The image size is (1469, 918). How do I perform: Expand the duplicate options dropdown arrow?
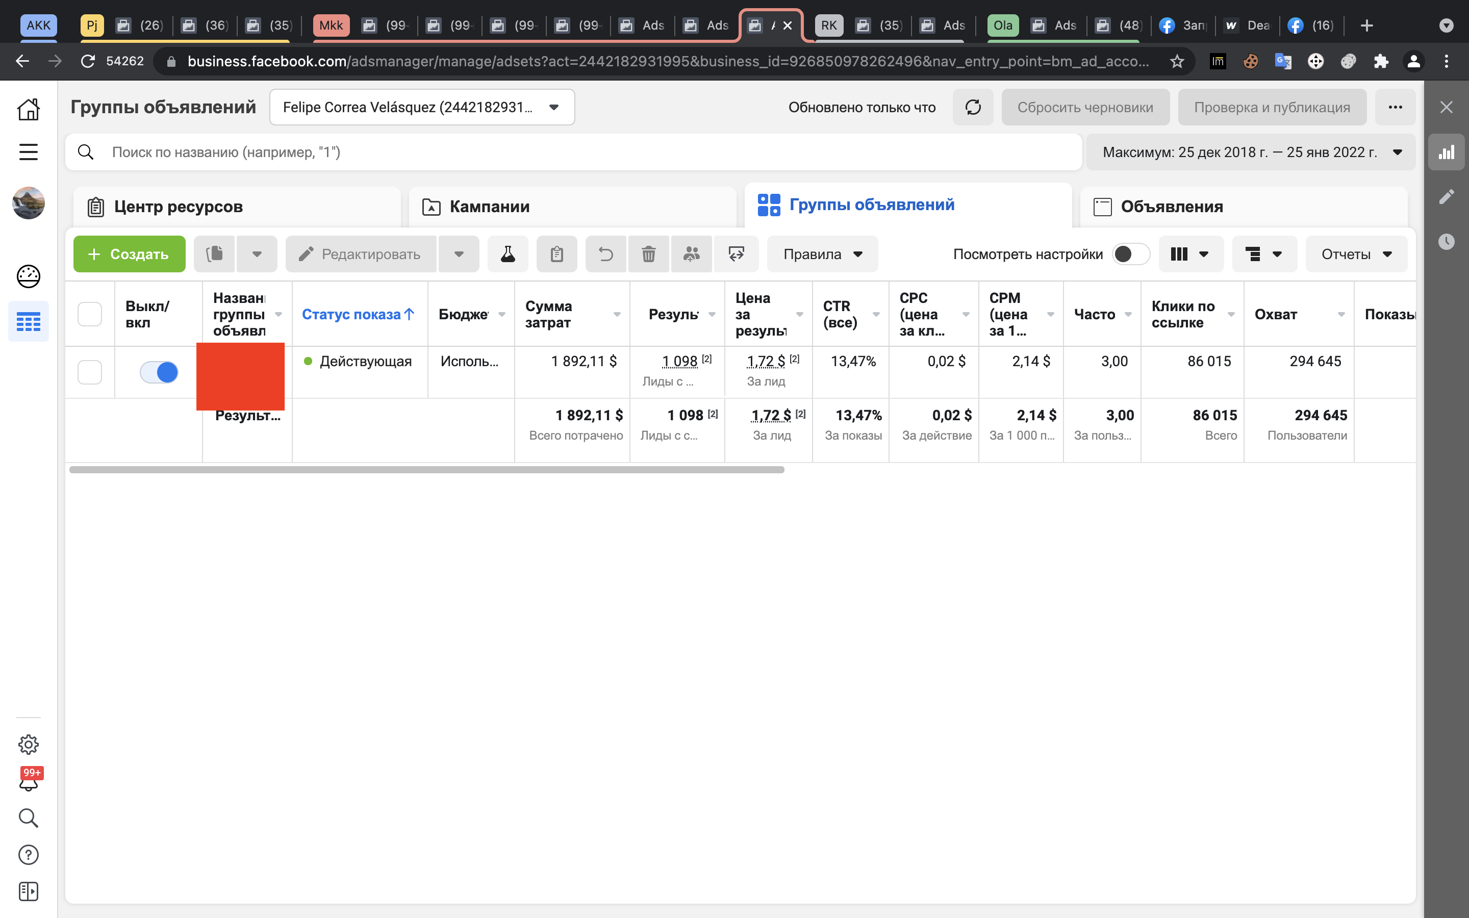point(257,254)
